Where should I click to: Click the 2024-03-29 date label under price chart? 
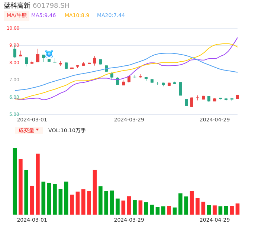[x=129, y=120]
